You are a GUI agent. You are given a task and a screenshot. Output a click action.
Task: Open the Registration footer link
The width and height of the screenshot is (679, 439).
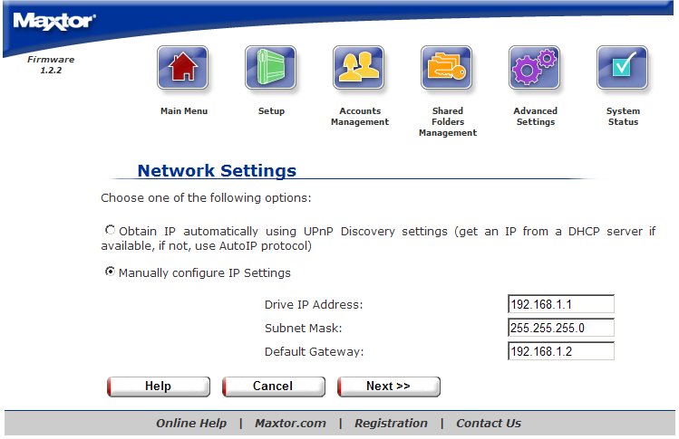click(391, 423)
